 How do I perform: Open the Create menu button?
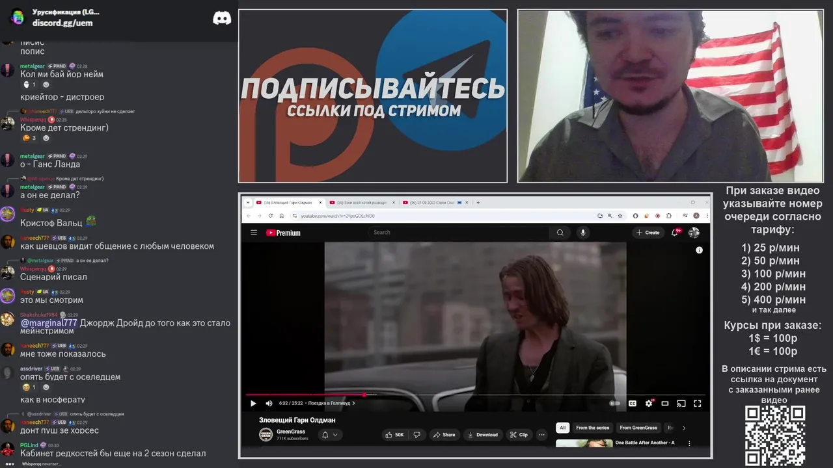click(x=648, y=233)
